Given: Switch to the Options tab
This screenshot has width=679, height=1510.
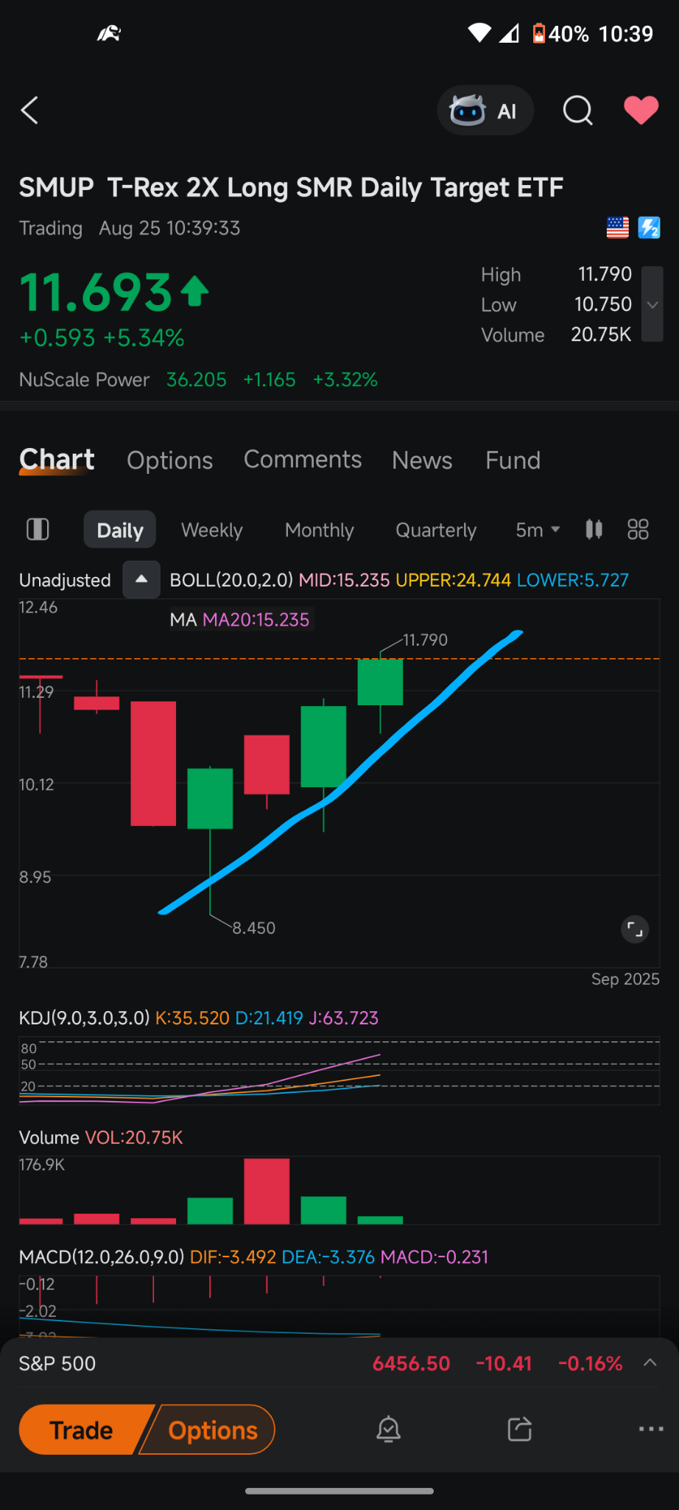Looking at the screenshot, I should [x=169, y=461].
